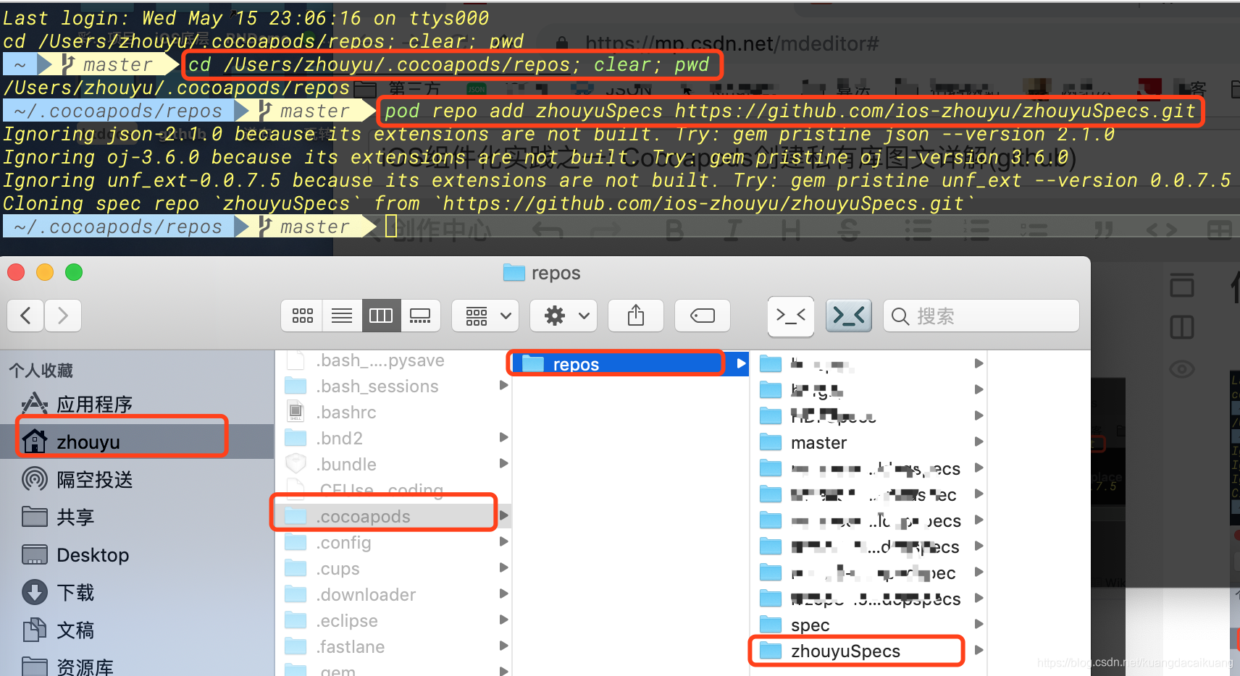Focus the Finder search field

tap(981, 316)
